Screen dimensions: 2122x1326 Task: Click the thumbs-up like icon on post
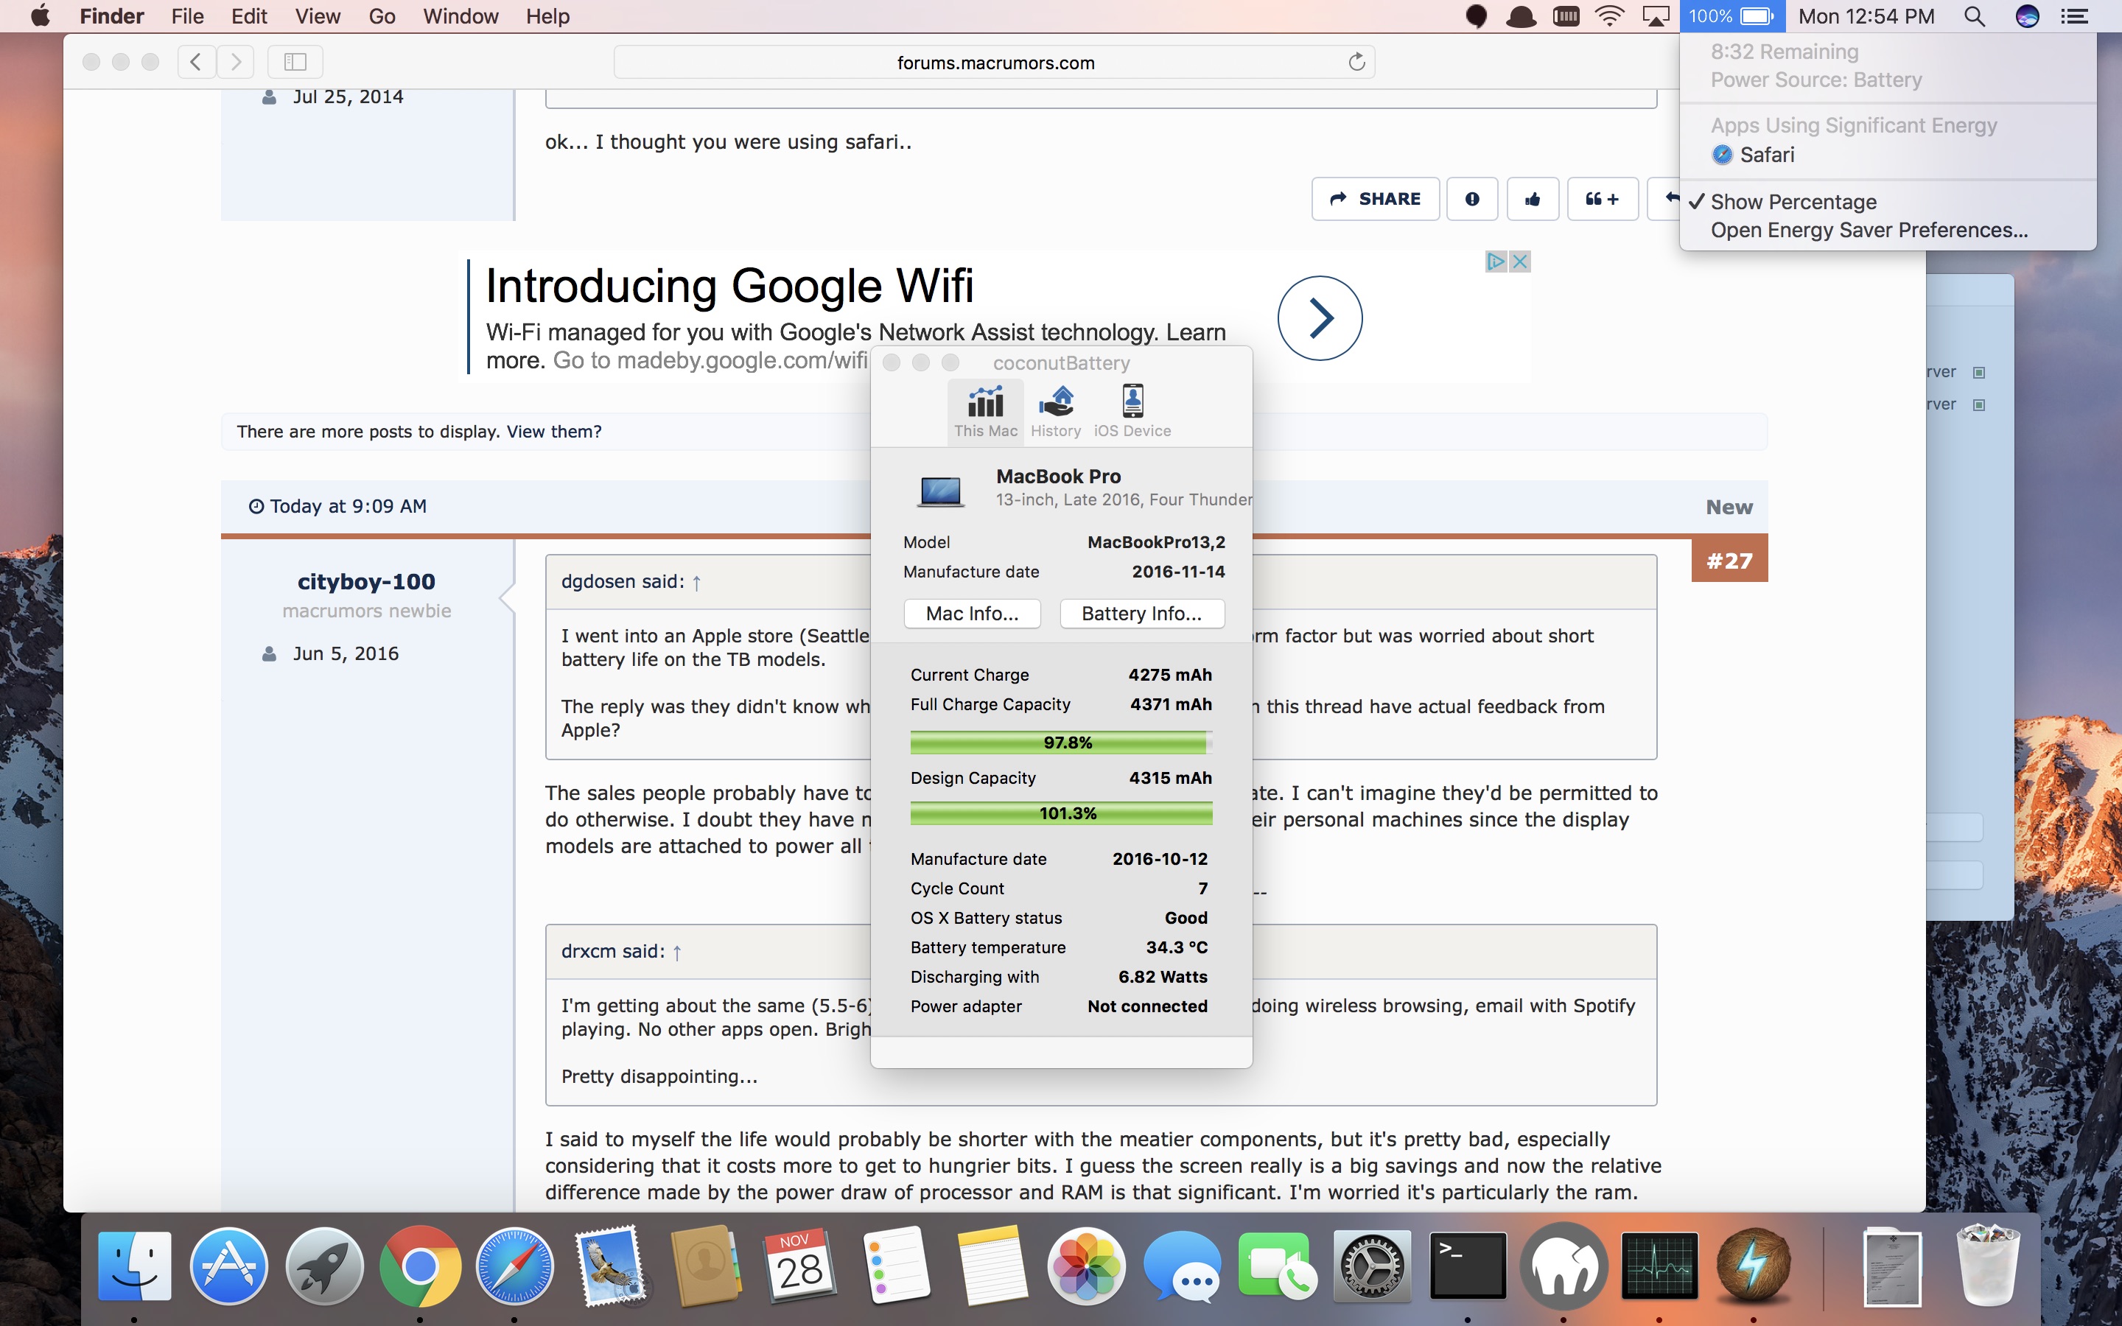coord(1532,199)
